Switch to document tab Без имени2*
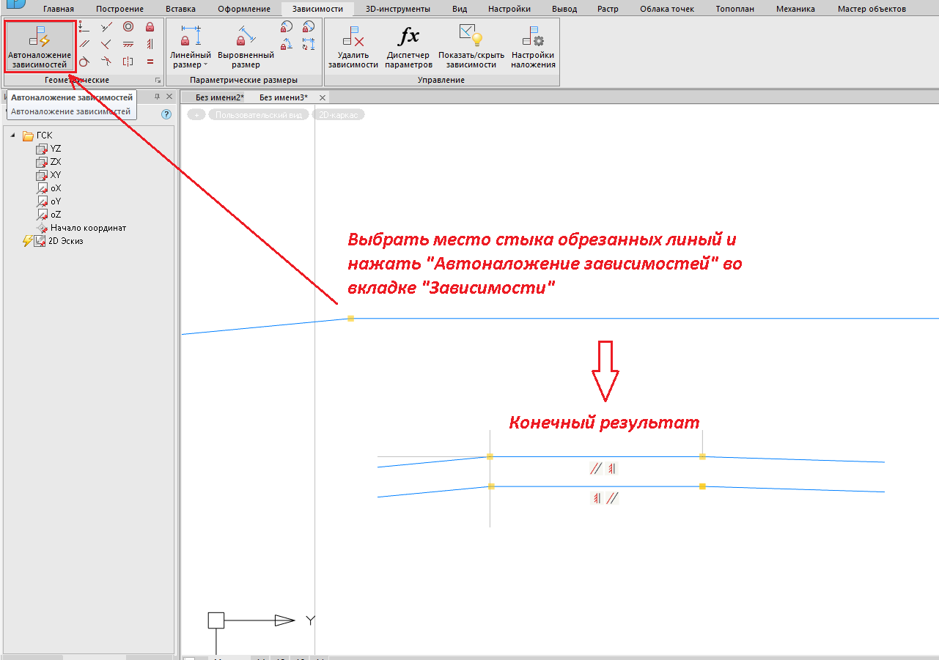939x660 pixels. (x=220, y=97)
